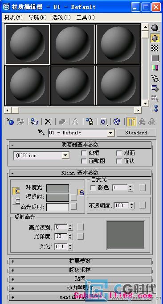Image resolution: width=163 pixels, height=304 pixels.
Task: Click the Get Material icon
Action: click(x=10, y=122)
